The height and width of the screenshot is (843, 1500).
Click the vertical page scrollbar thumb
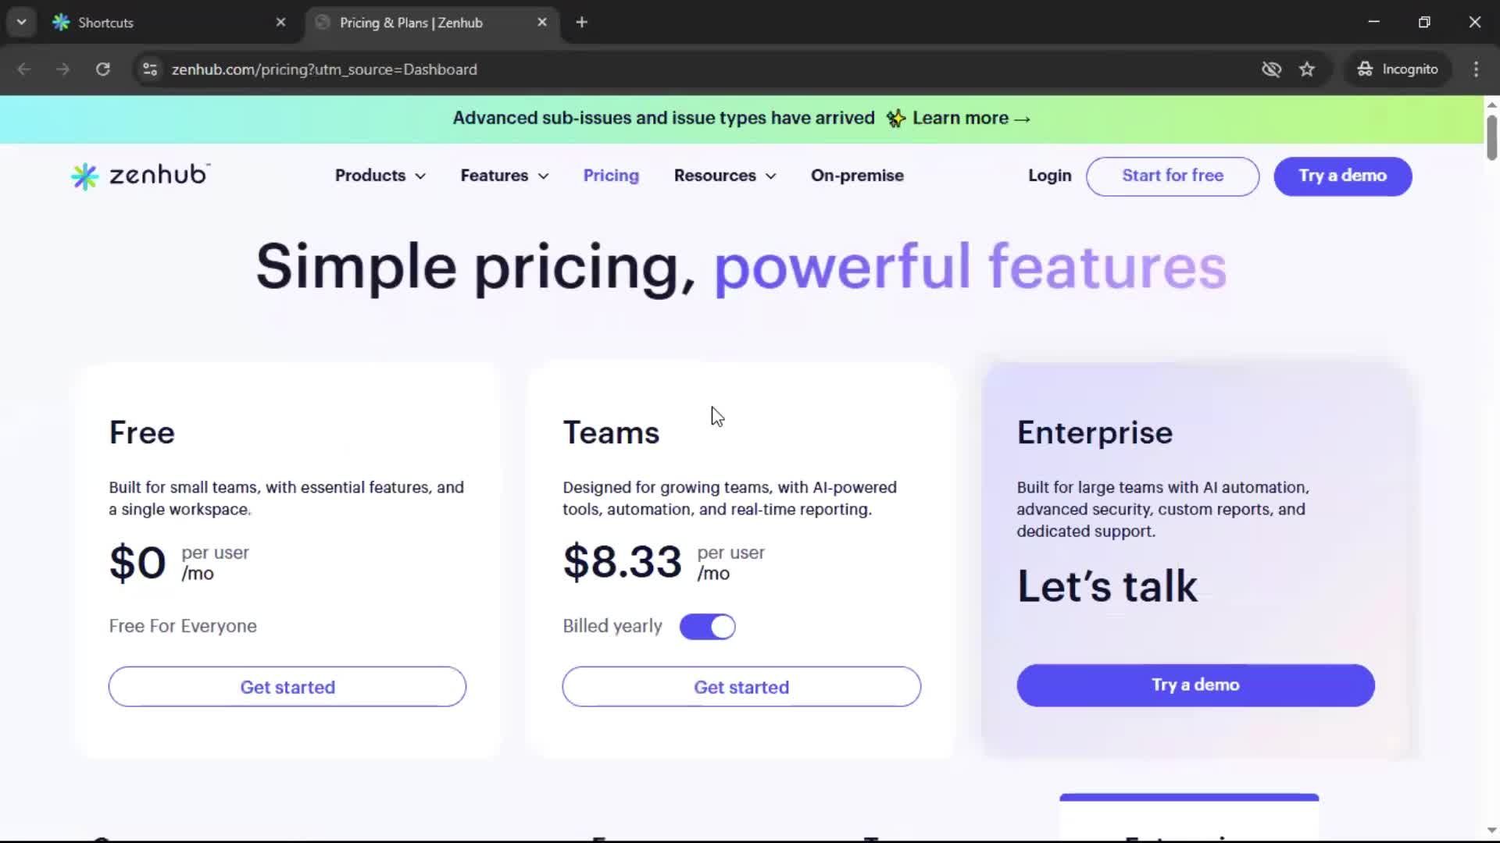click(x=1491, y=137)
